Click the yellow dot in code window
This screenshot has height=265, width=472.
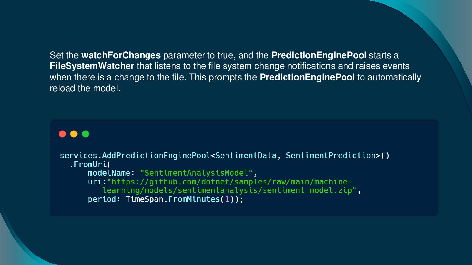click(x=74, y=134)
